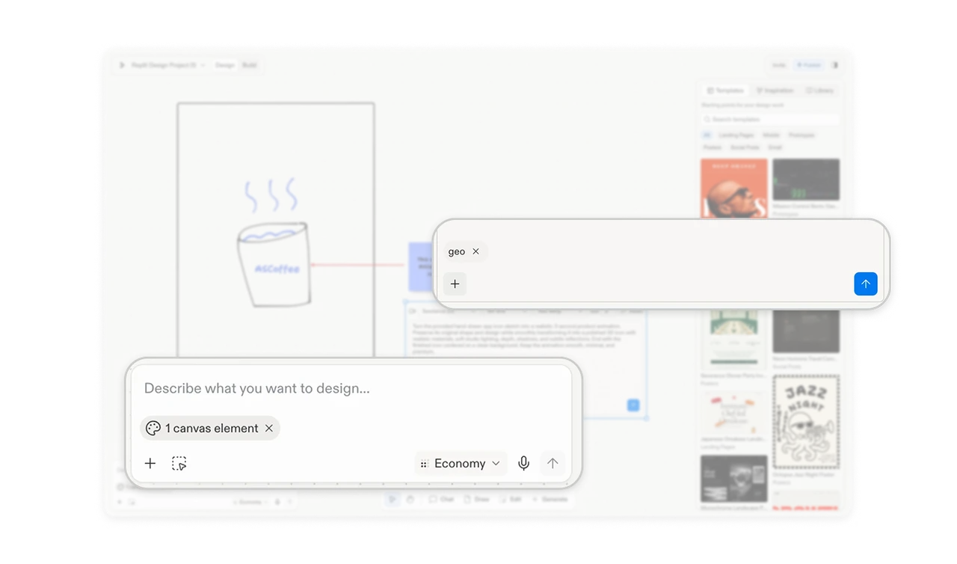957x564 pixels.
Task: Open the orange bald man poster template
Action: coord(734,188)
